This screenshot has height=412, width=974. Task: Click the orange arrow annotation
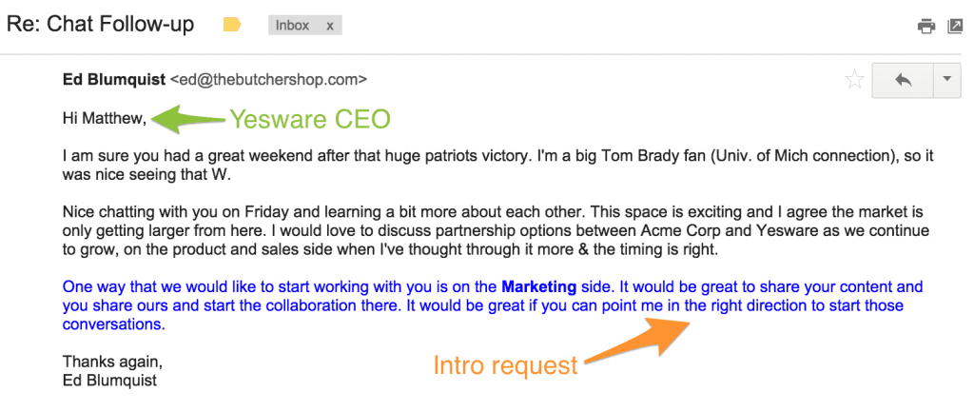(x=639, y=342)
